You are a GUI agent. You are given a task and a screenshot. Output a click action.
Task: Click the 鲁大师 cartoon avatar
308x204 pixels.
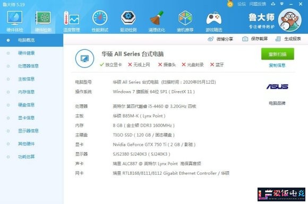[x=290, y=20]
